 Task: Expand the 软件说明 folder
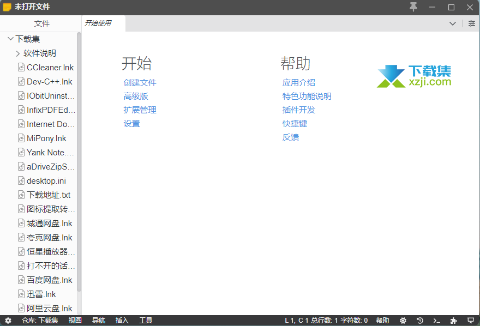coord(18,53)
